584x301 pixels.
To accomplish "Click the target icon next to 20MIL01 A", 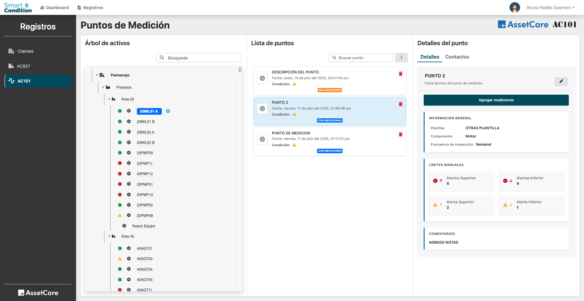I will [168, 111].
